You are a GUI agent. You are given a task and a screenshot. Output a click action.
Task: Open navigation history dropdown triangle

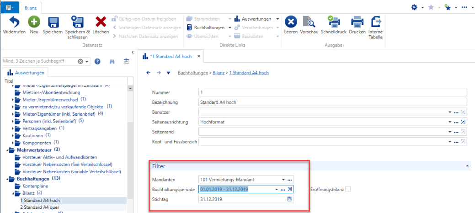[x=169, y=73]
